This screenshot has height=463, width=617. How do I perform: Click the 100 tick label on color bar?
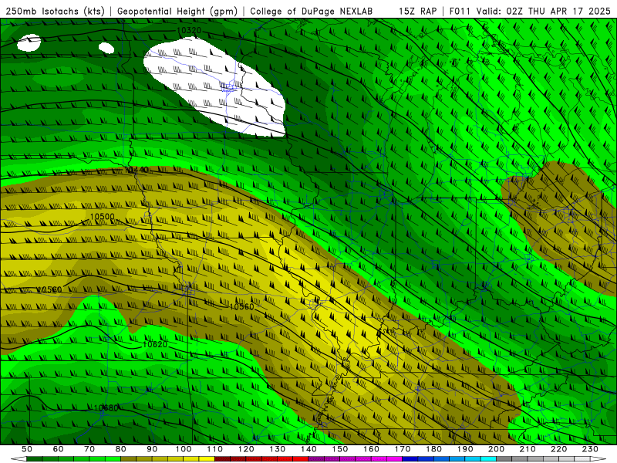[x=184, y=449]
